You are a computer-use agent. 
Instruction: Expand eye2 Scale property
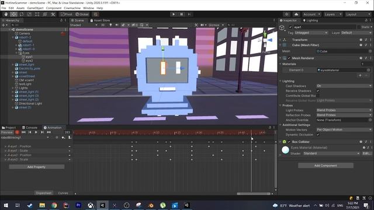(x=6, y=159)
